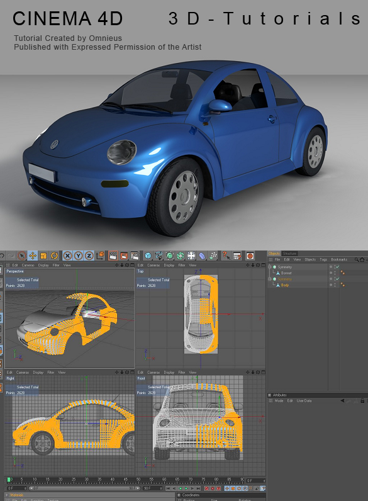Click the timeline preview range slider

click(84, 488)
